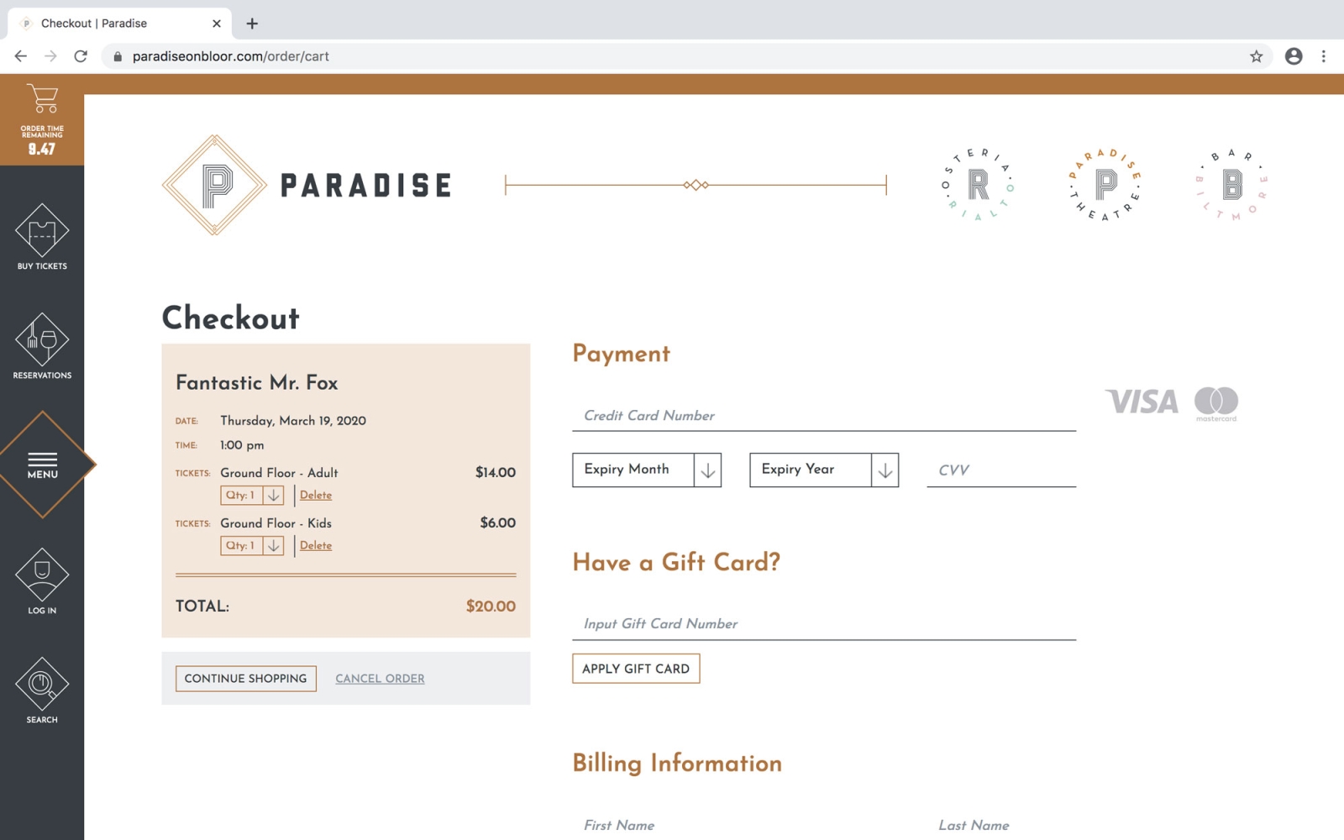Click the Thursday, March 19, 2020 date
This screenshot has width=1344, height=840.
pyautogui.click(x=293, y=421)
